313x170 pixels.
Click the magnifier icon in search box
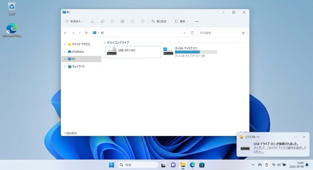click(243, 33)
